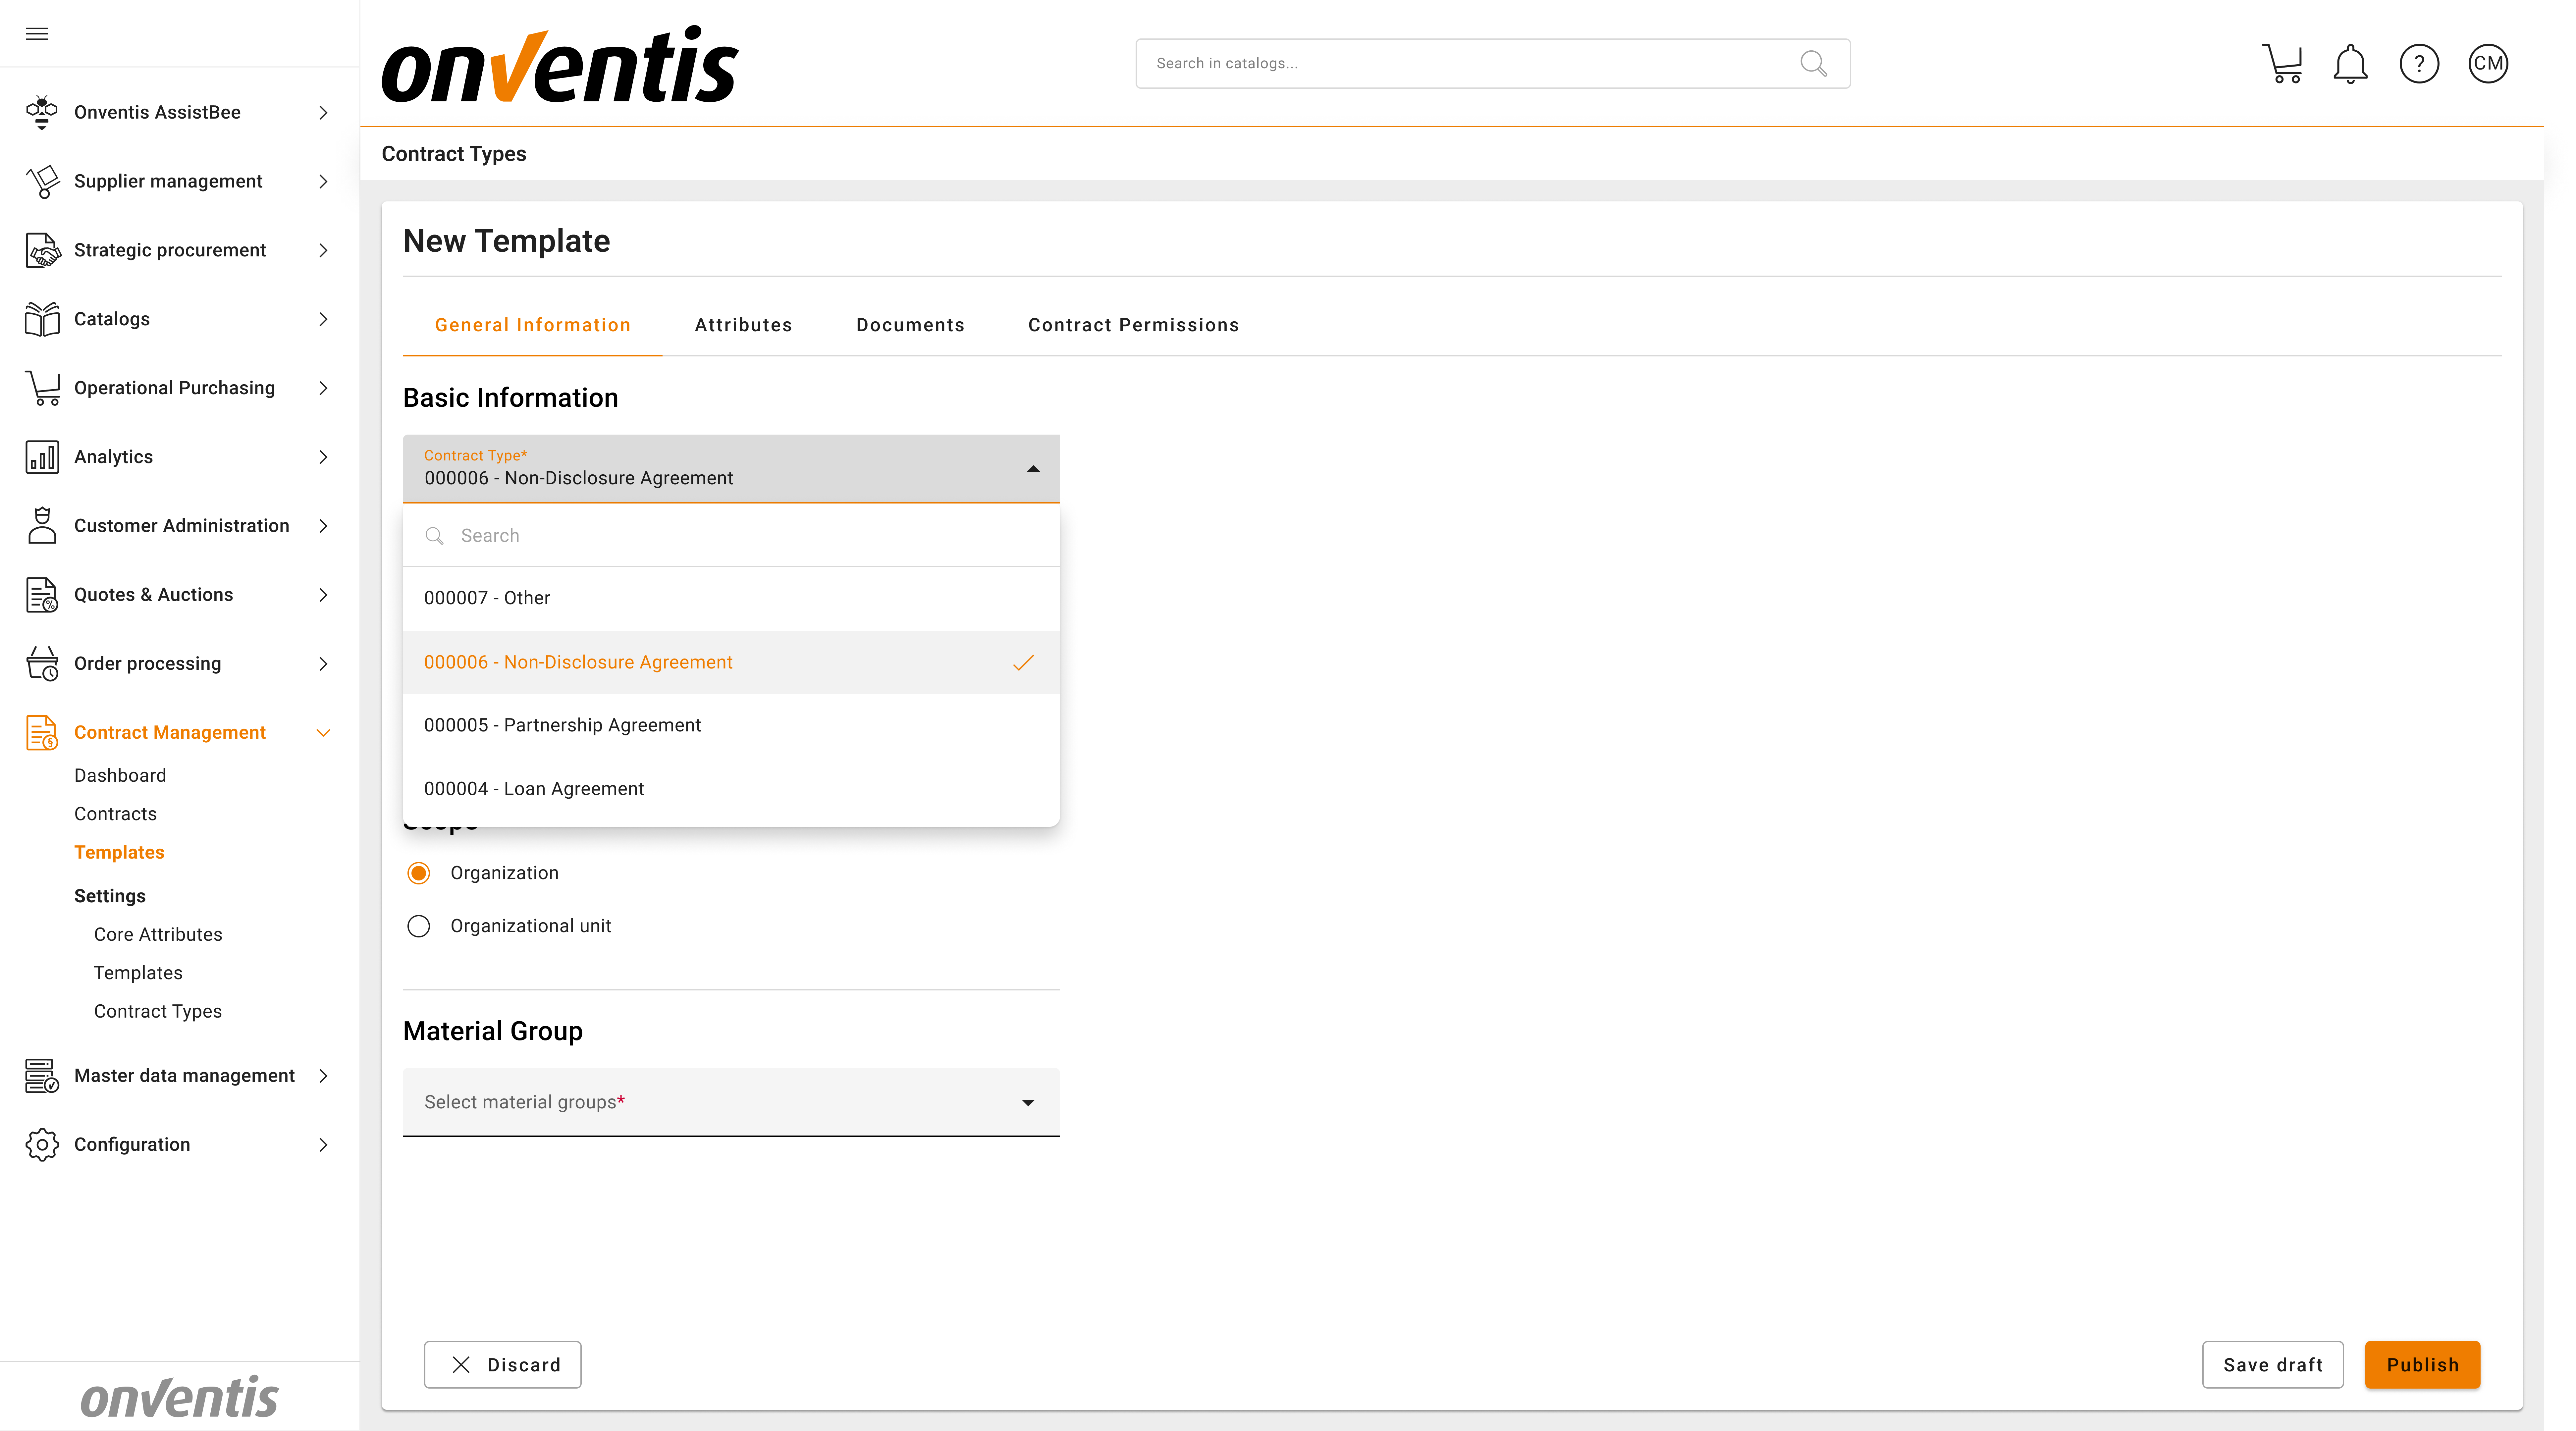The height and width of the screenshot is (1431, 2576).
Task: Switch to the Attributes tab
Action: (x=743, y=325)
